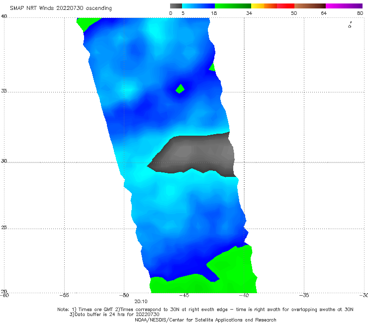Click the latitude label '40'
Viewport: 368px width, 323px height.
(4, 16)
